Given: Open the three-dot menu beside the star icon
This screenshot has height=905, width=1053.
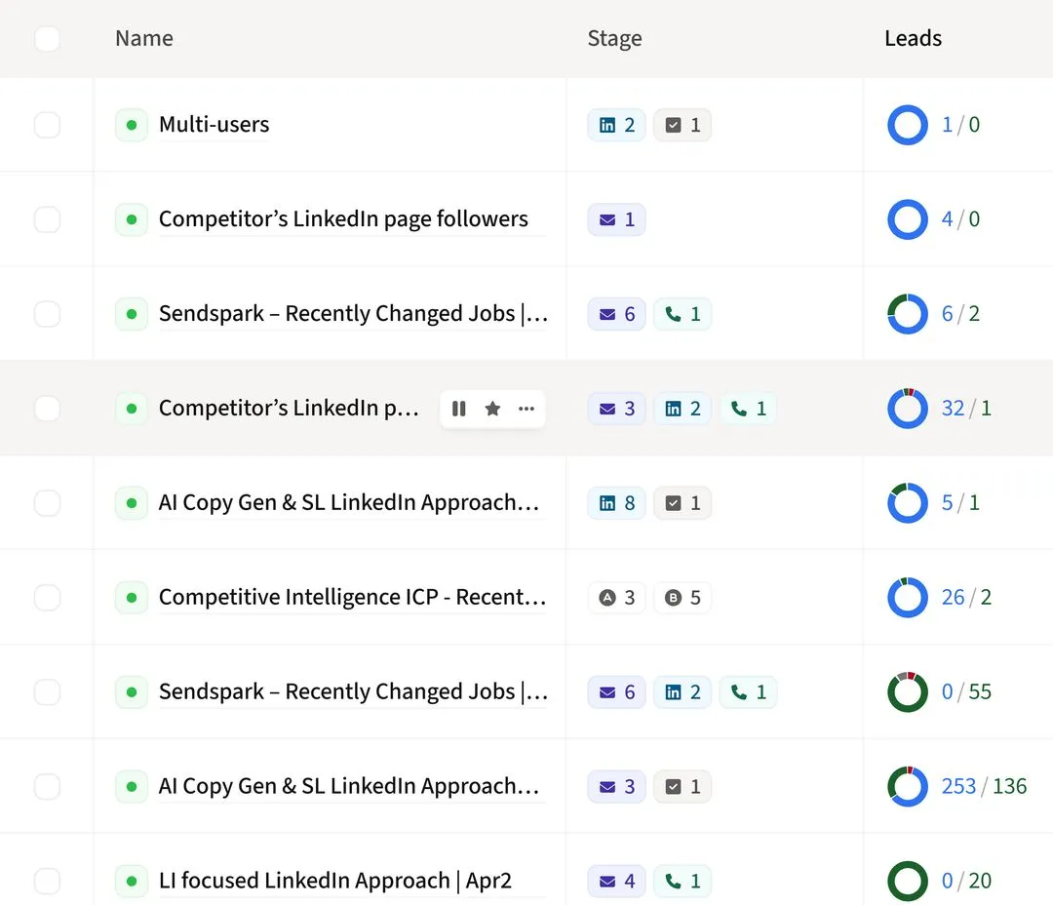Looking at the screenshot, I should point(526,409).
